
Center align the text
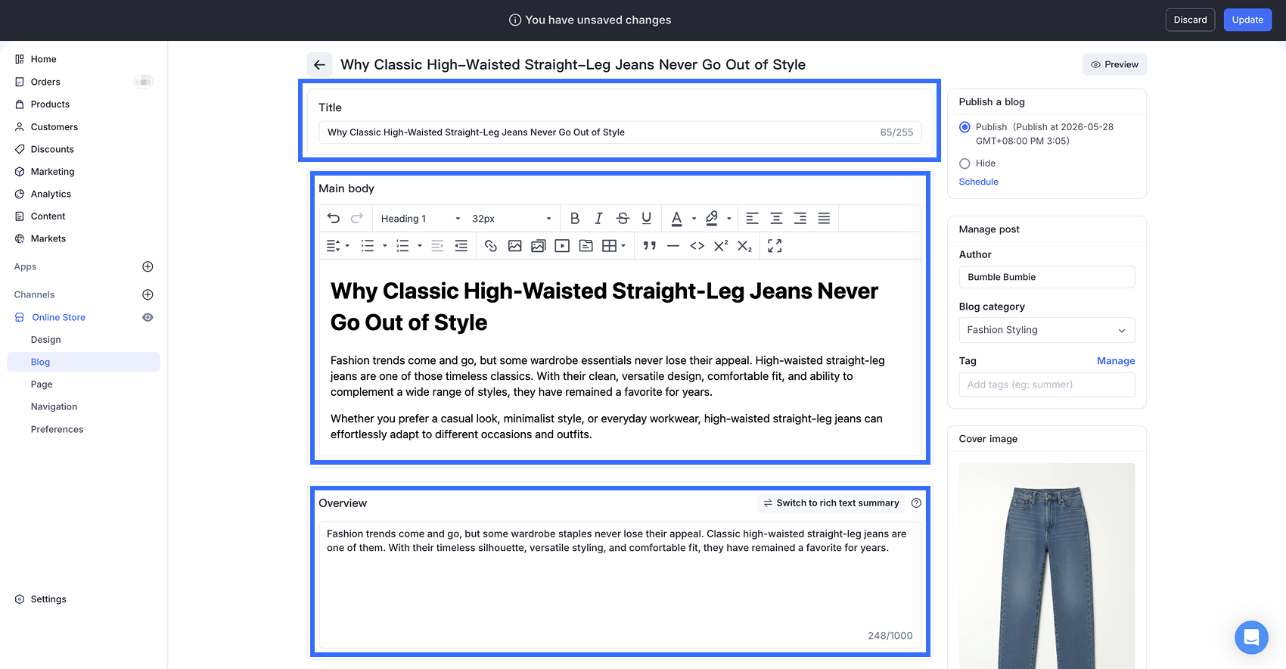776,218
